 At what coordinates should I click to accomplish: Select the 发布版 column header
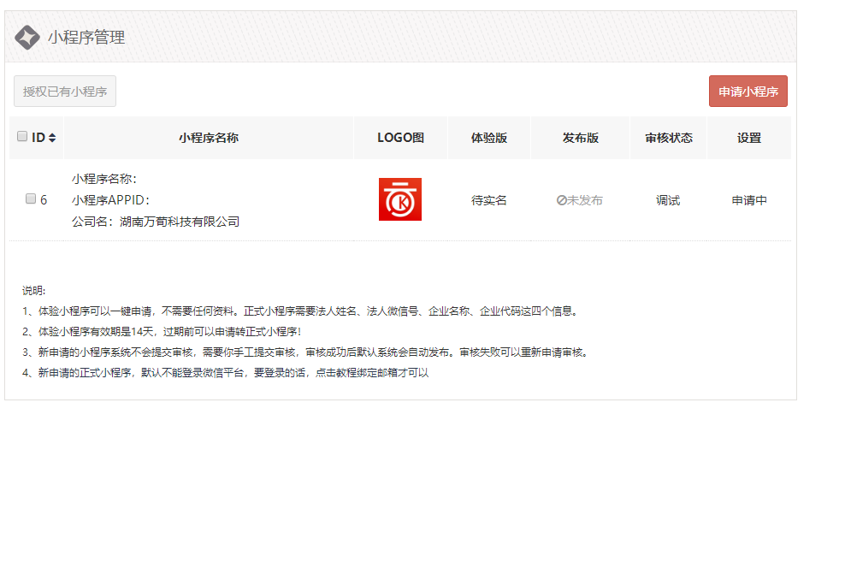click(580, 138)
